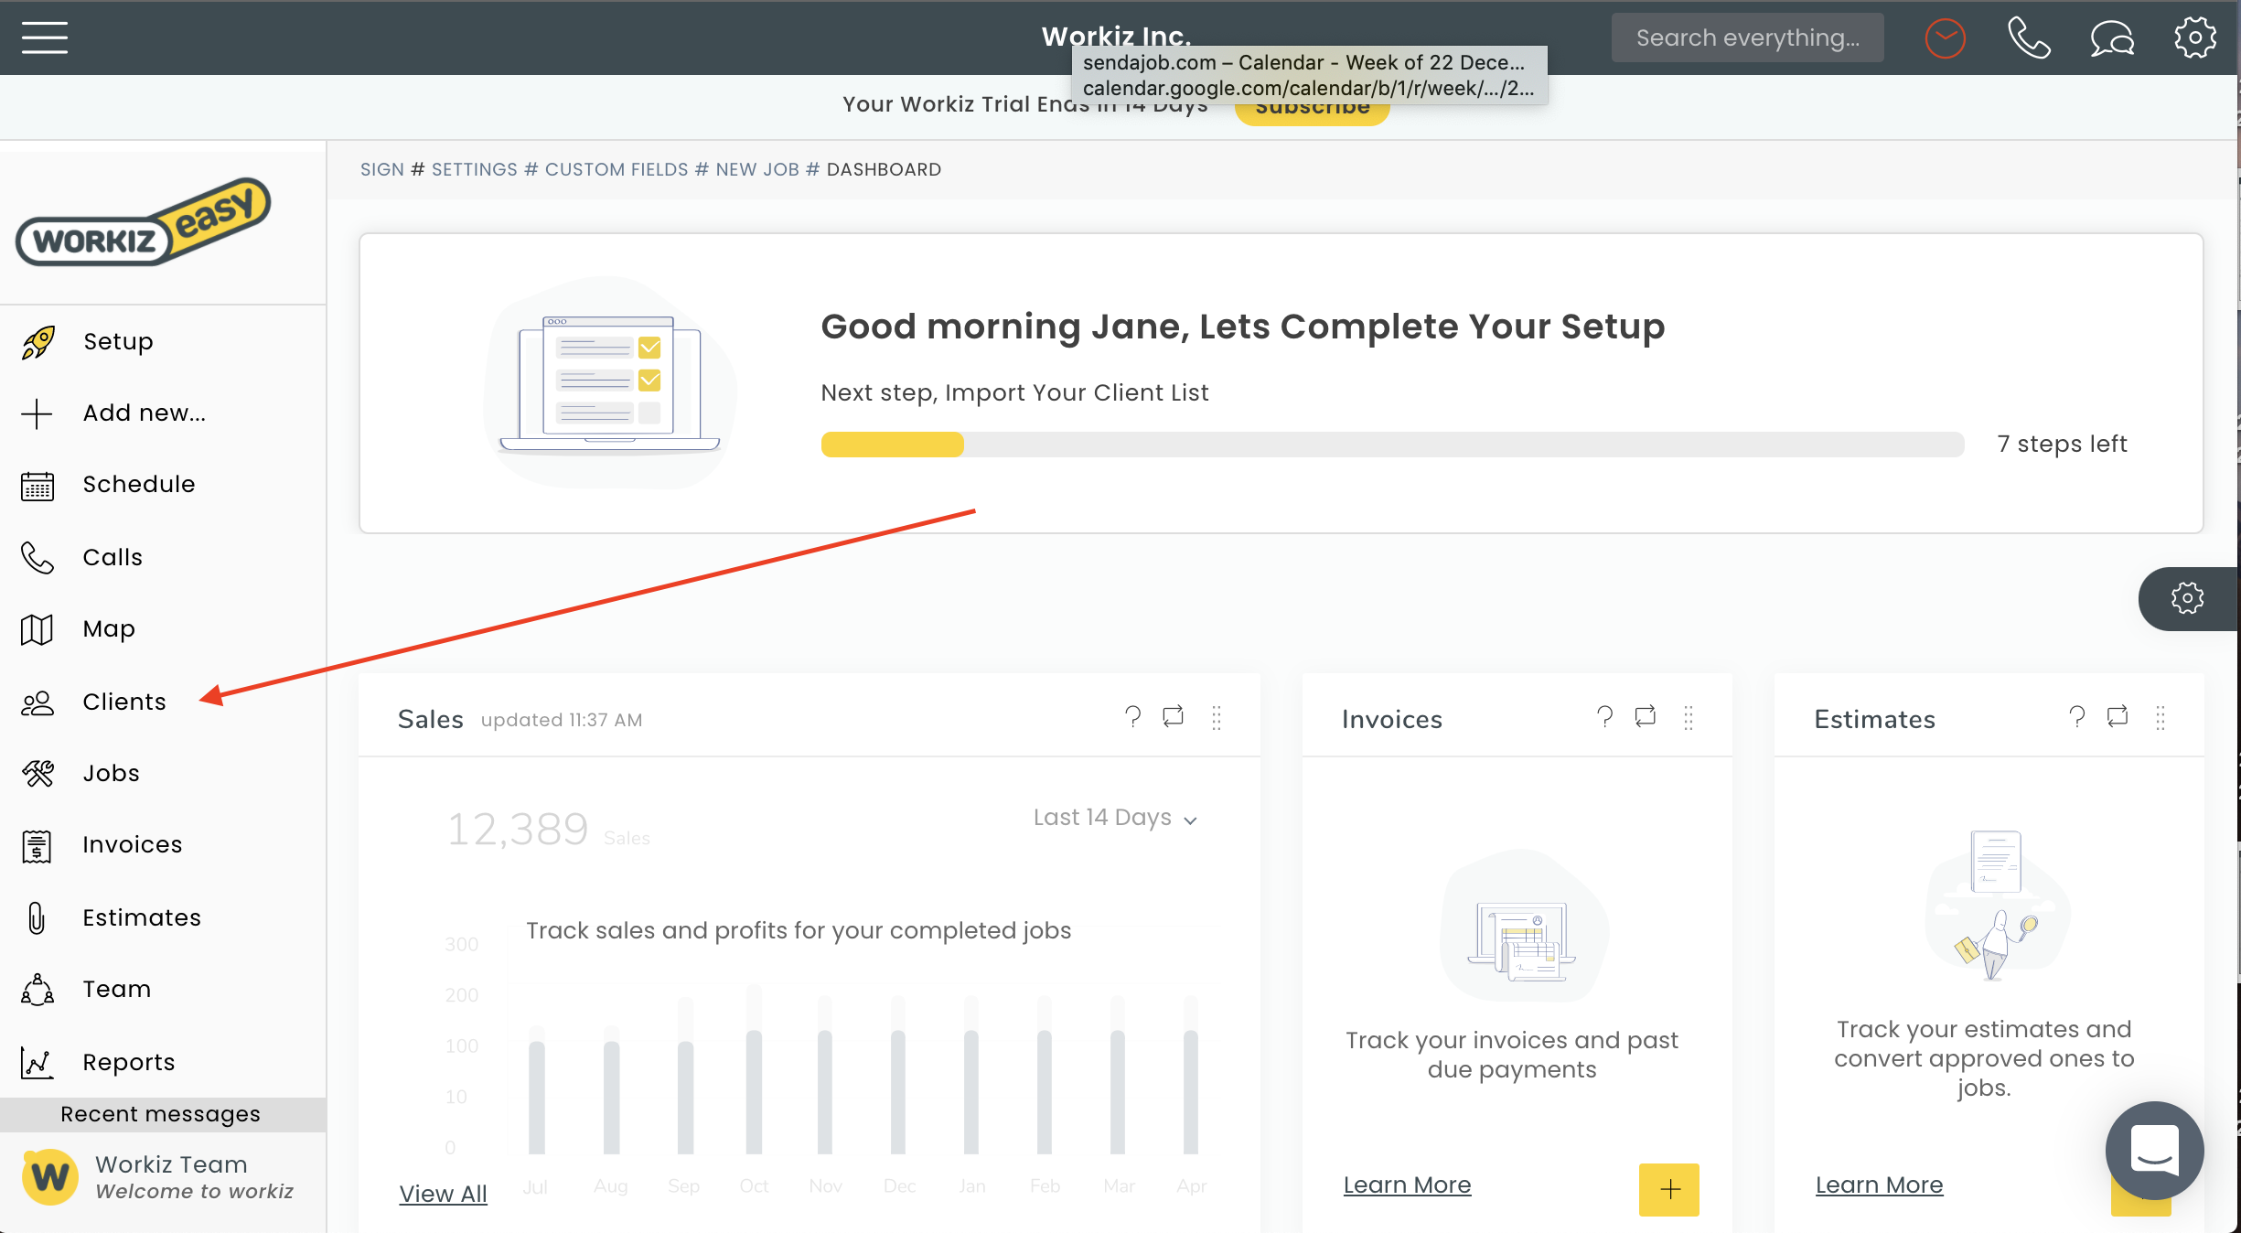
Task: Click Learn More in the Invoices widget
Action: coord(1407,1185)
